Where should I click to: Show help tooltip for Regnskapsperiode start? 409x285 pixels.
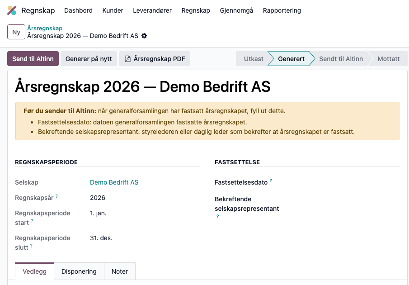click(x=32, y=221)
